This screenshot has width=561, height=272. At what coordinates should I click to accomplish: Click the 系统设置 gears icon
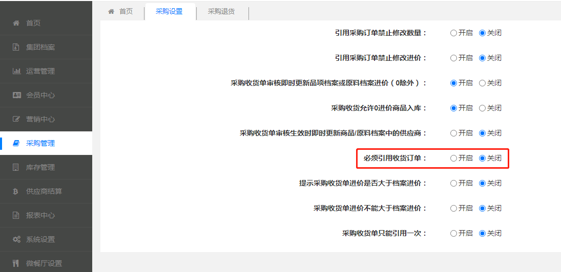16,239
